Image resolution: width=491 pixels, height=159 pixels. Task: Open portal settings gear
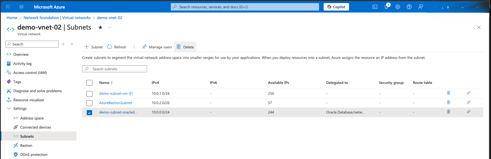point(398,7)
